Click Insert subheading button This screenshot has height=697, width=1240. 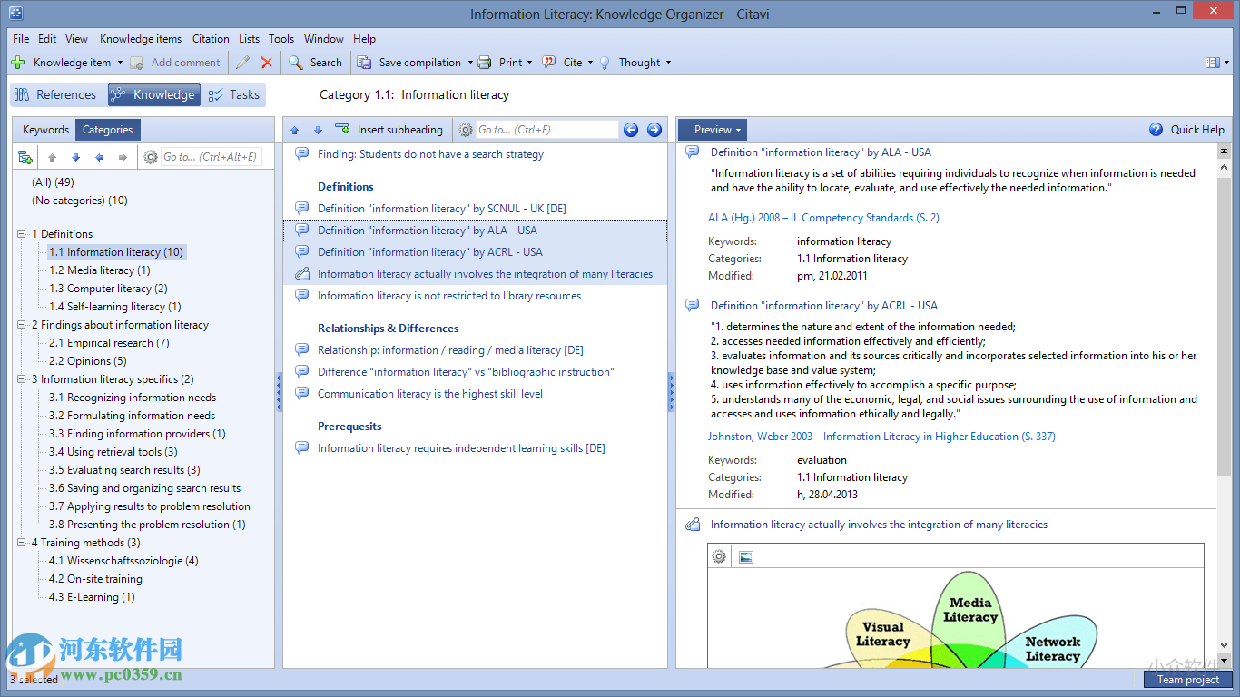pos(389,130)
